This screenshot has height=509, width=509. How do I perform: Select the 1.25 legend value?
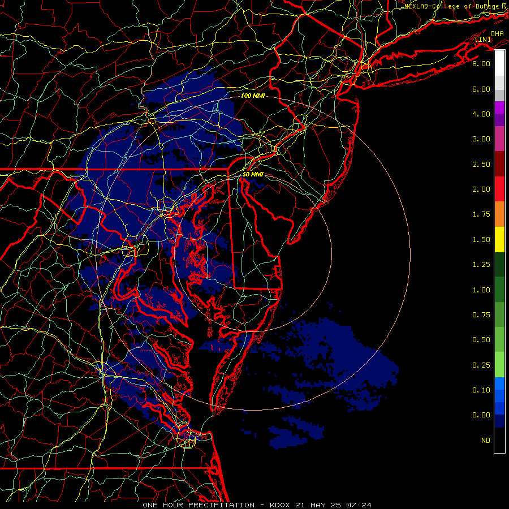(x=481, y=265)
